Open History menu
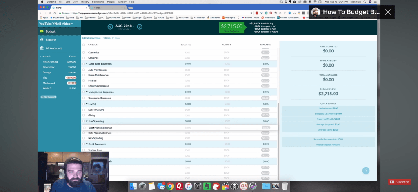The height and width of the screenshot is (192, 418). pos(85,2)
